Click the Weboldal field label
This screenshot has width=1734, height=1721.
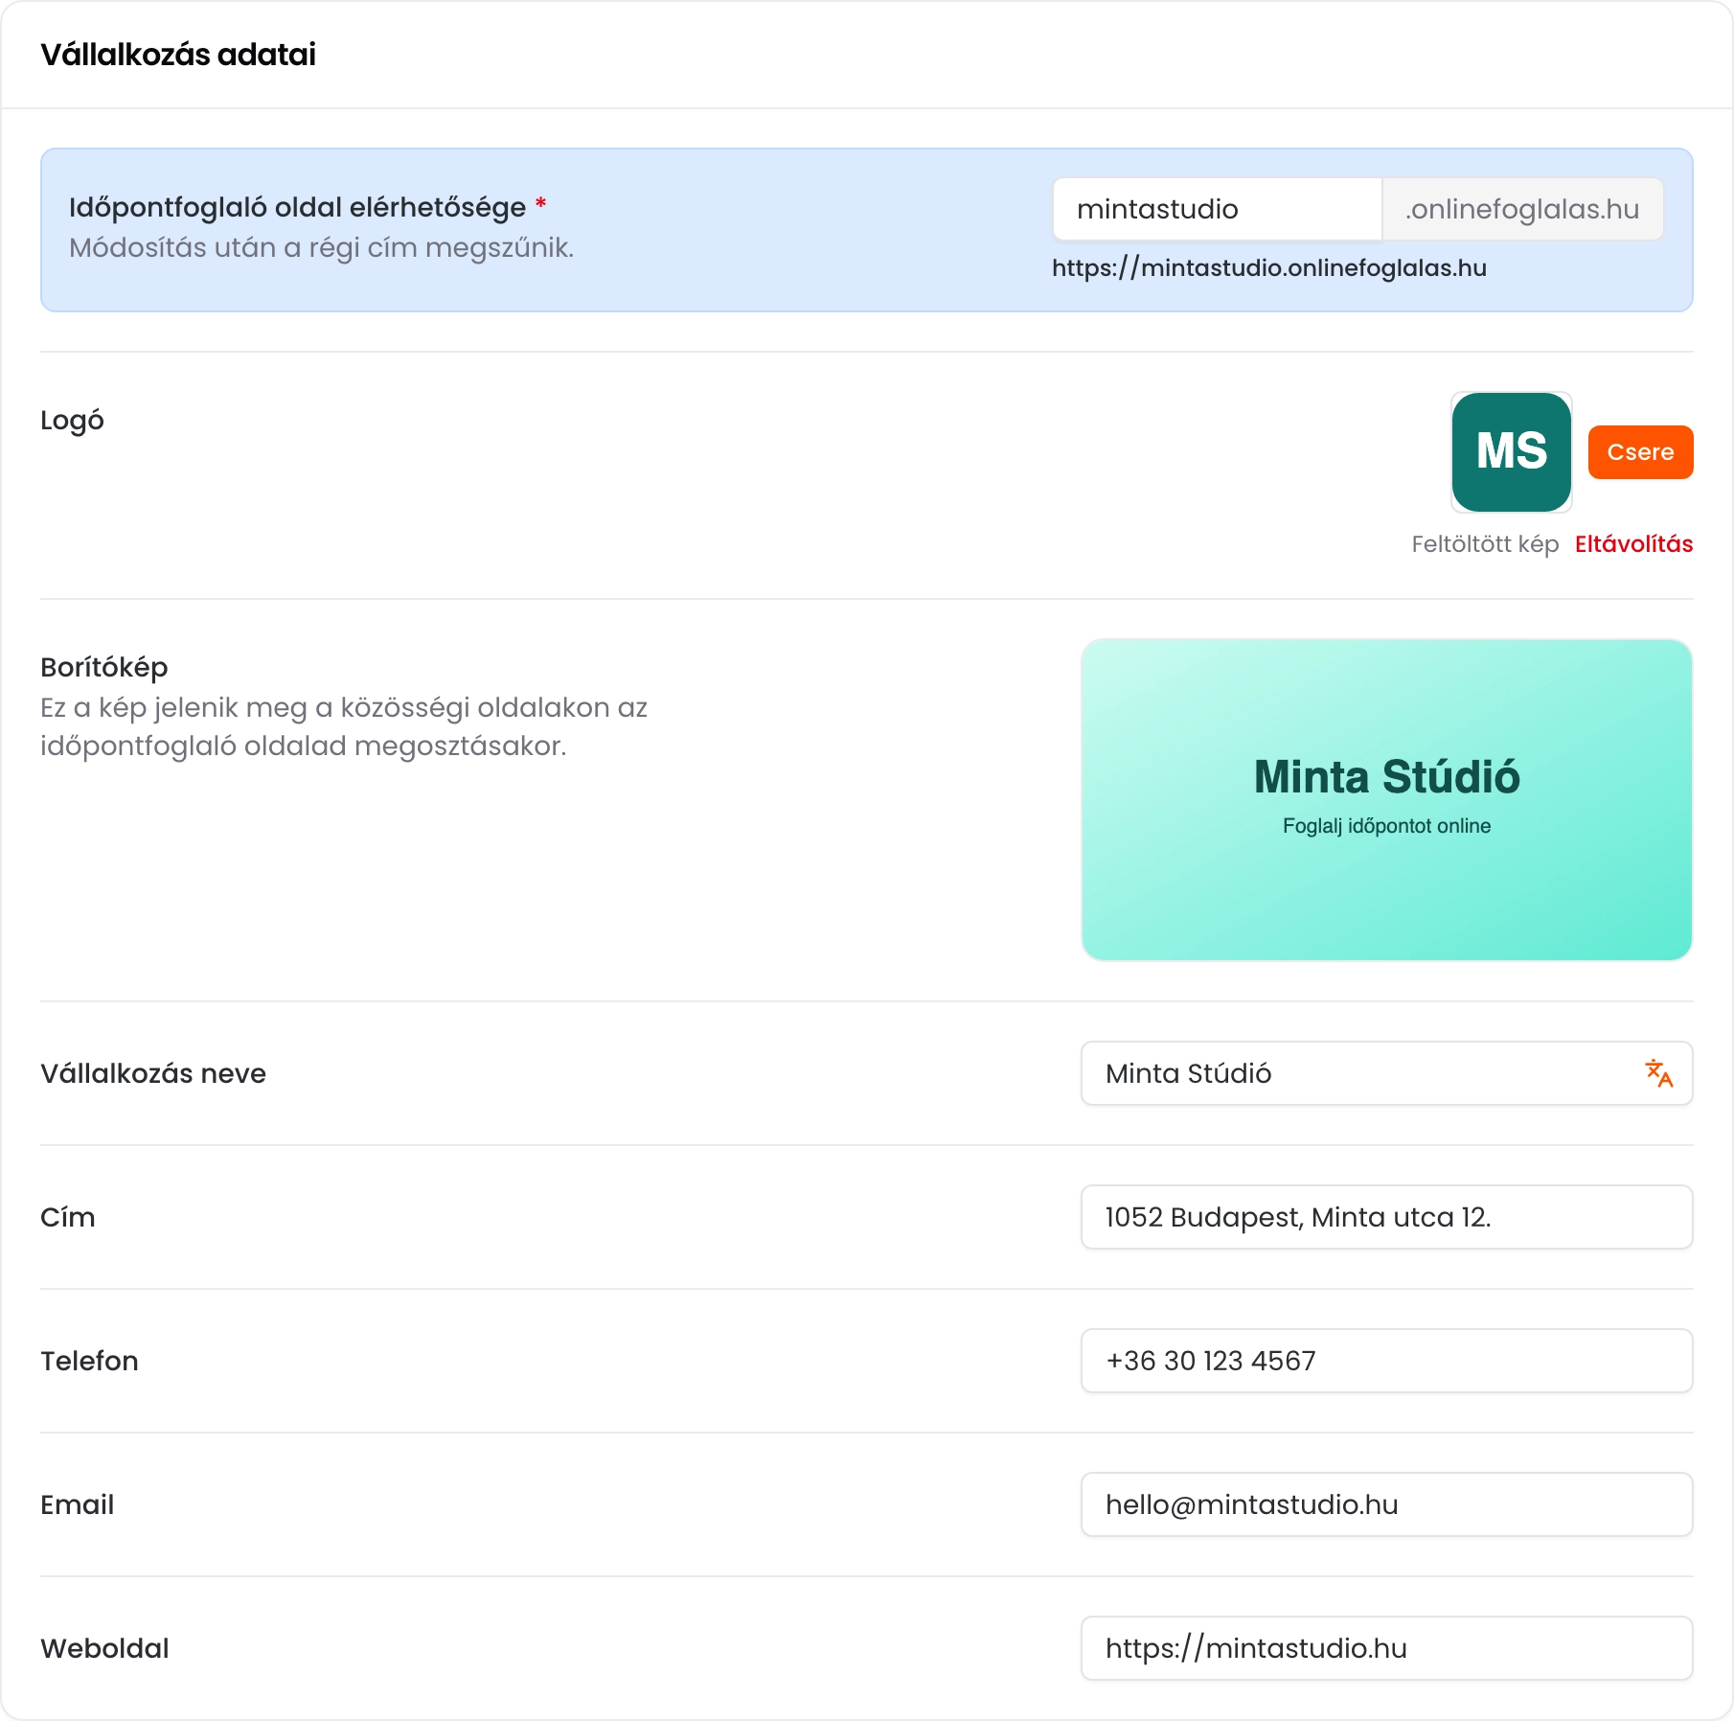coord(104,1648)
